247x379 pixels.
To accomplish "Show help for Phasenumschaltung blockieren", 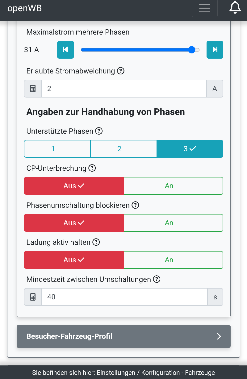I will pyautogui.click(x=135, y=205).
